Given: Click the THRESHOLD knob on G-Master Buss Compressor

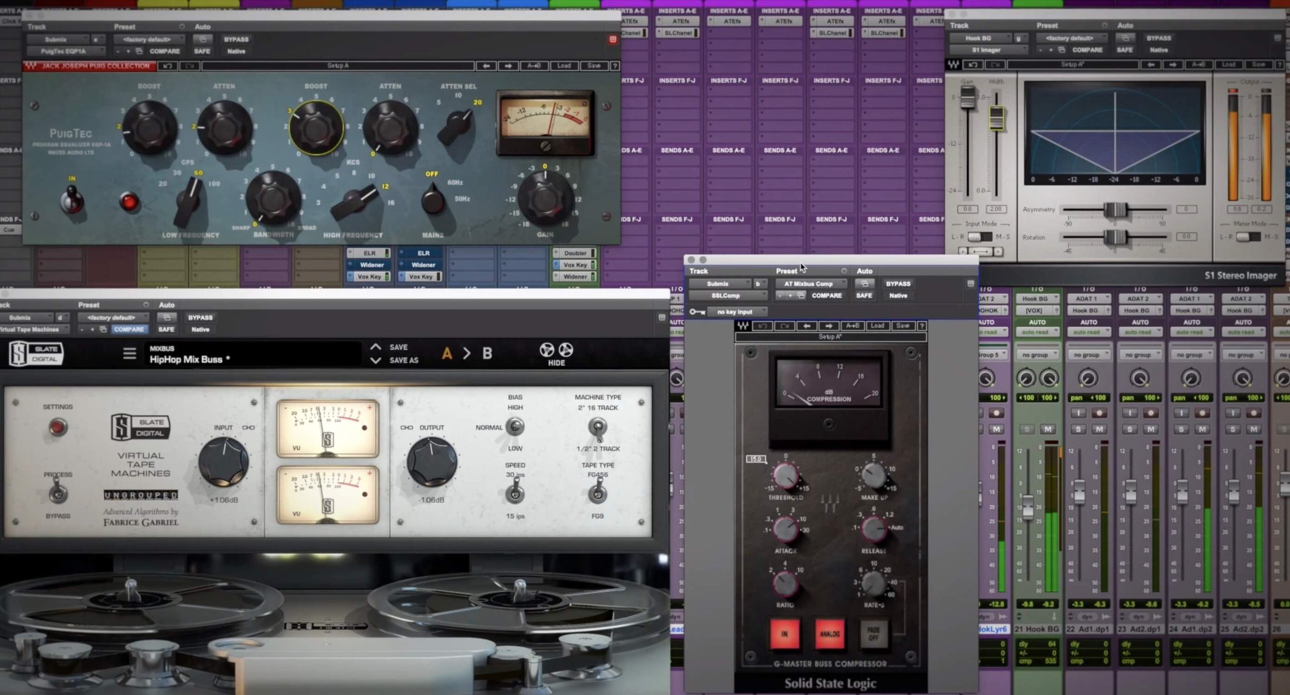Looking at the screenshot, I should pyautogui.click(x=785, y=476).
